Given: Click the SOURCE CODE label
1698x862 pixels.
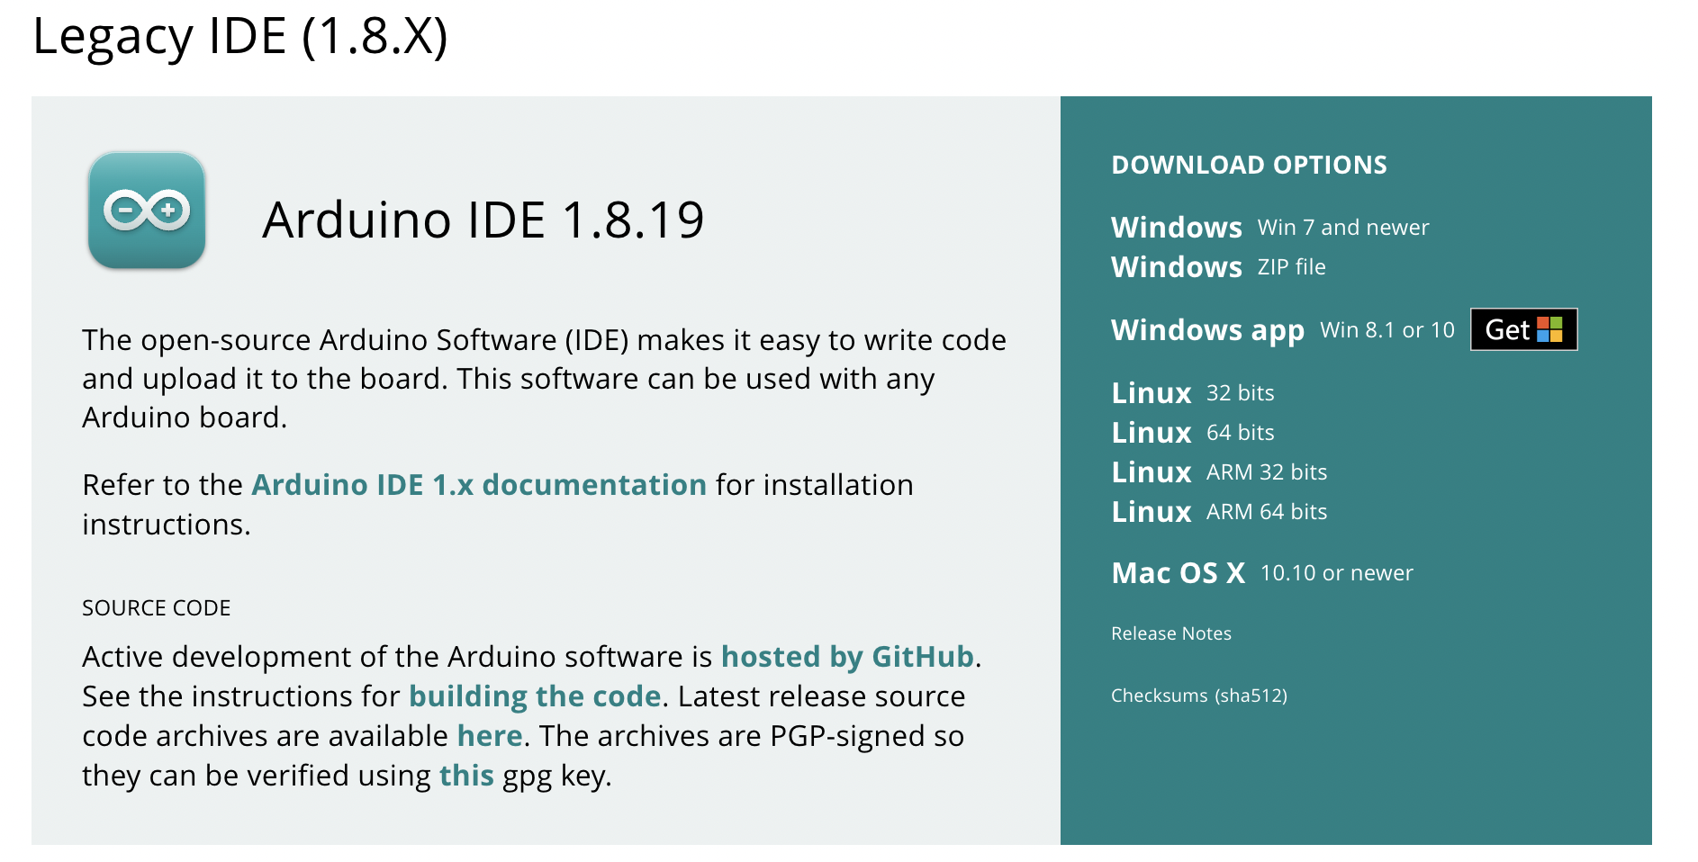Looking at the screenshot, I should (157, 608).
